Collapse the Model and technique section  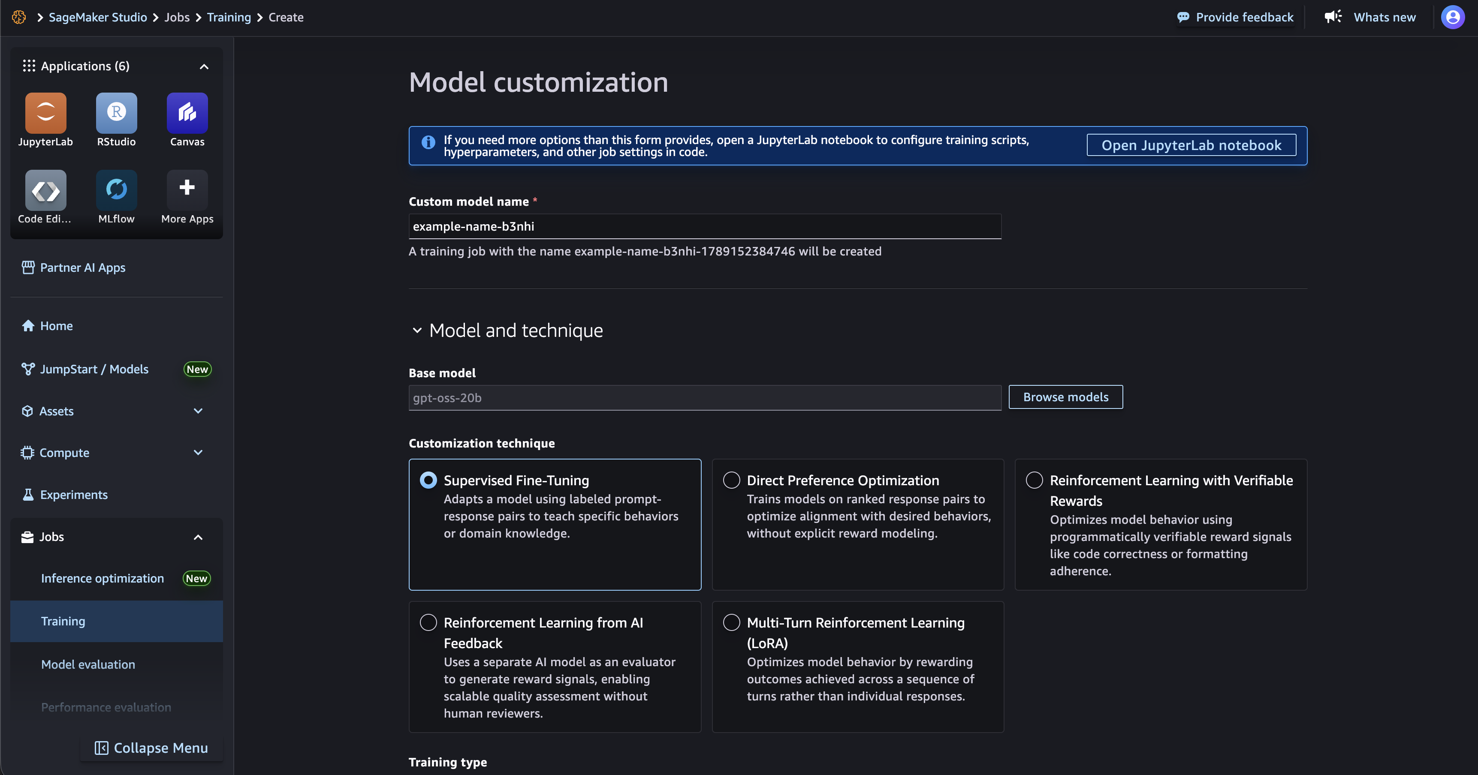pos(417,330)
